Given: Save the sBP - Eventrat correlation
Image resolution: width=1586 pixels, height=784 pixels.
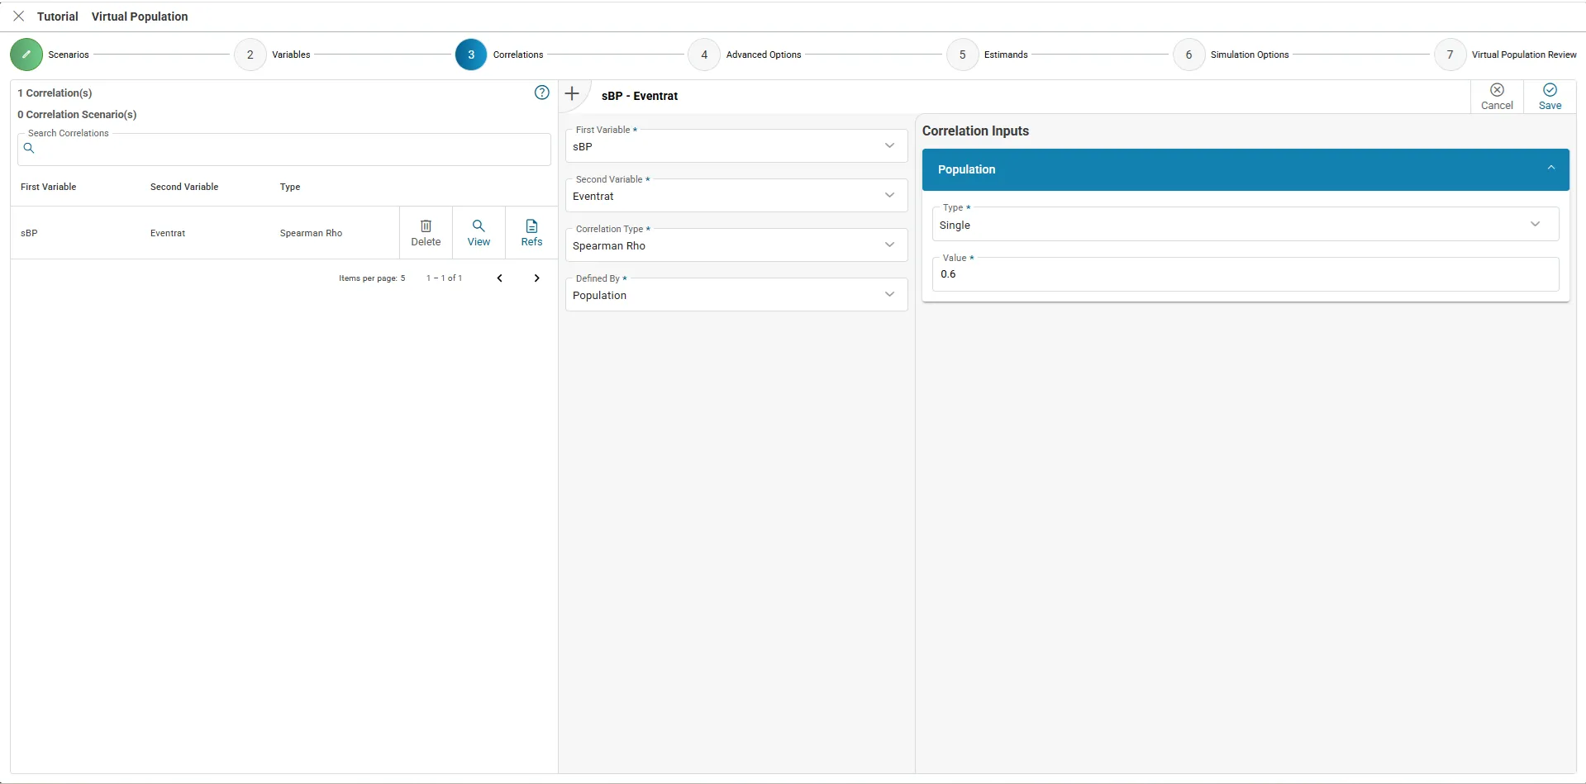Looking at the screenshot, I should click(x=1550, y=96).
